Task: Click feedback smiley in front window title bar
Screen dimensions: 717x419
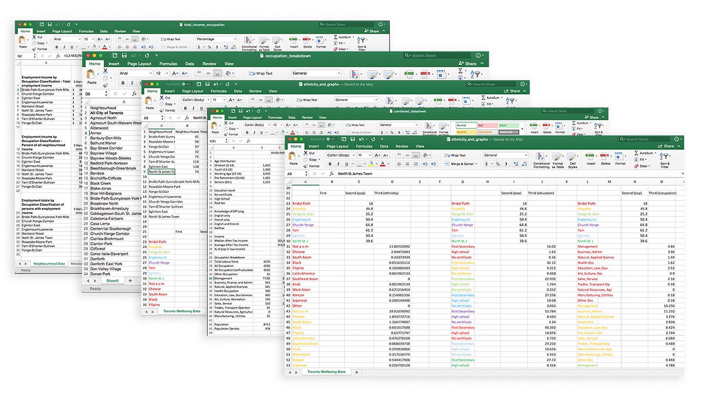Action: [x=677, y=139]
